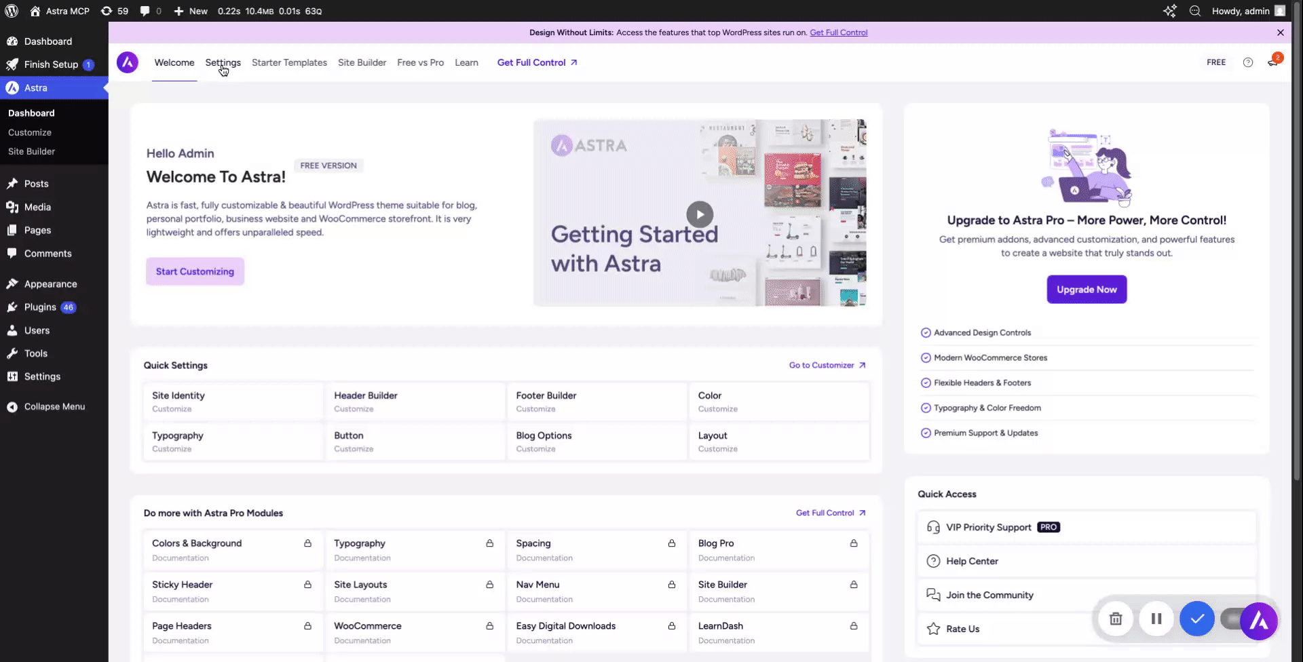
Task: Click lock icon on Sticky Header module
Action: point(307,585)
